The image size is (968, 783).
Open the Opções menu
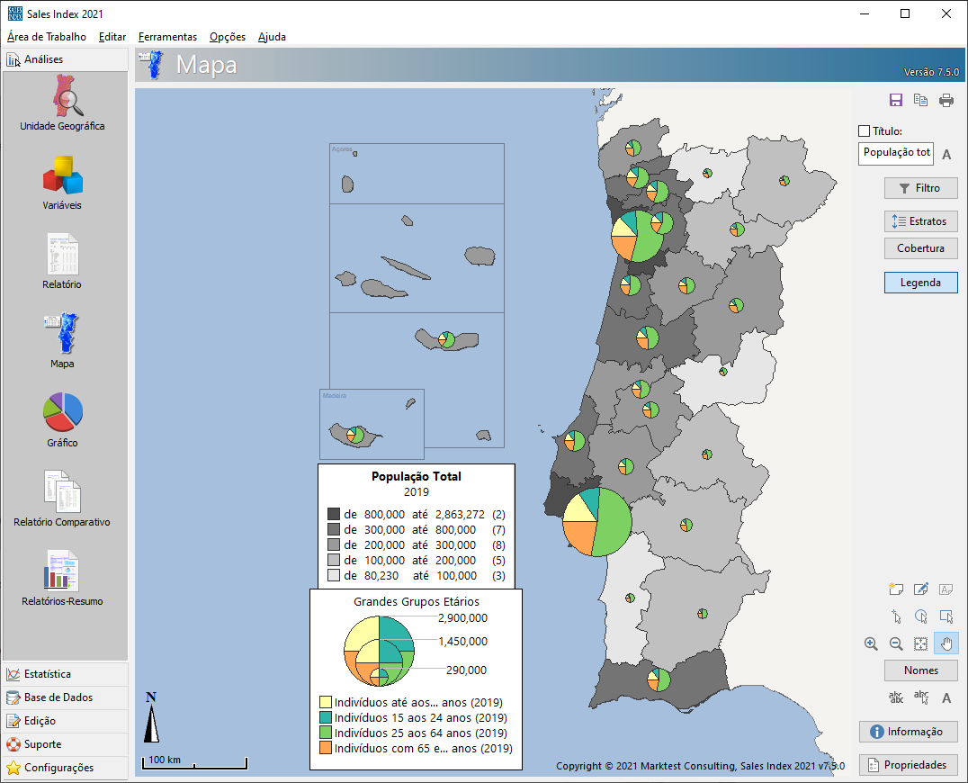tap(228, 37)
